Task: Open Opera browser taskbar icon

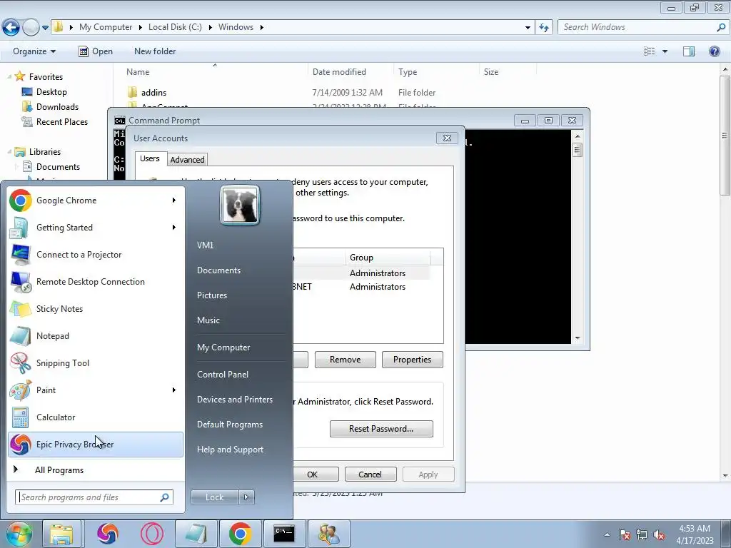Action: point(152,534)
